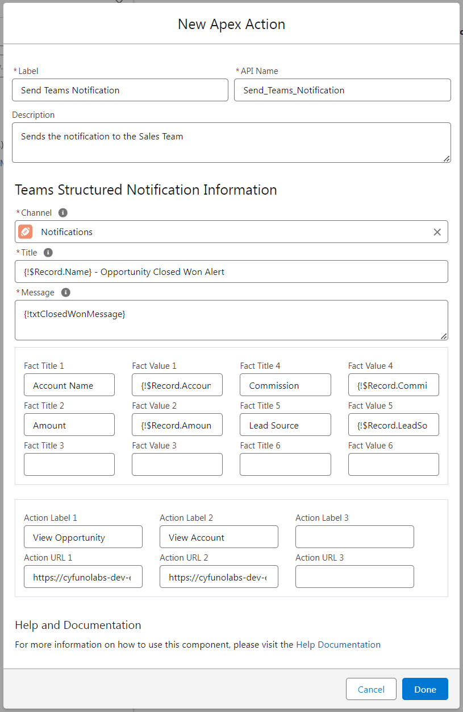Image resolution: width=463 pixels, height=712 pixels.
Task: Click the Title info tooltip icon
Action: coord(48,253)
